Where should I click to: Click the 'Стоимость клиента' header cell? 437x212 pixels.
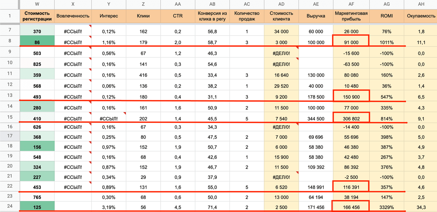click(281, 16)
